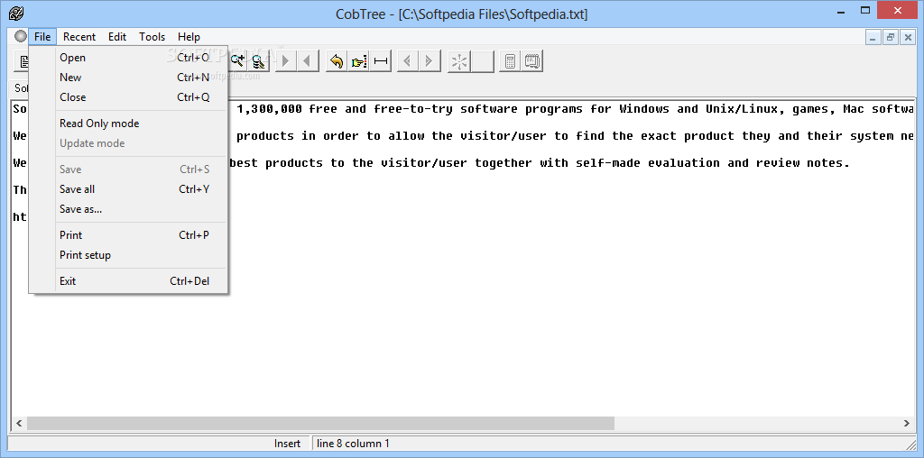Click the magnifier over stacked lines icon

(258, 60)
